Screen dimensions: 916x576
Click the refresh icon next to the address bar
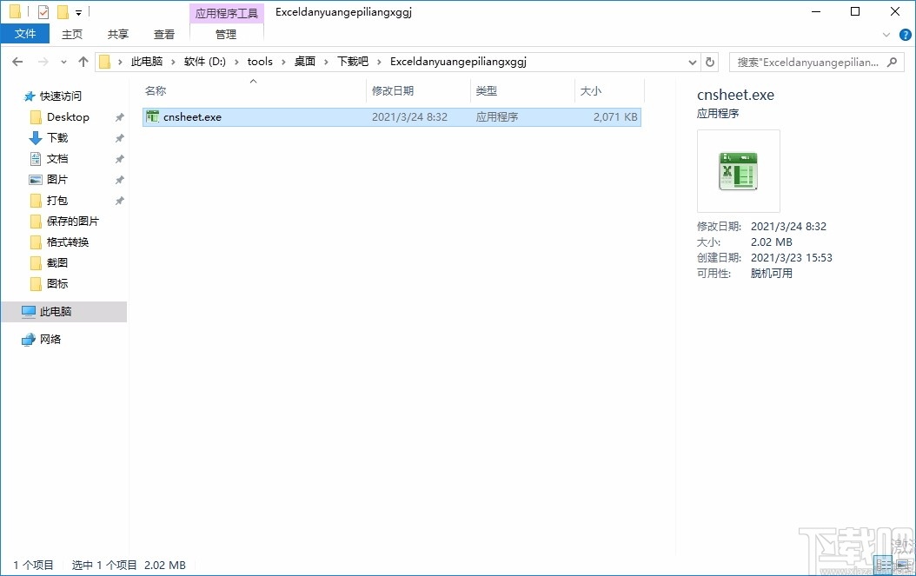[710, 61]
